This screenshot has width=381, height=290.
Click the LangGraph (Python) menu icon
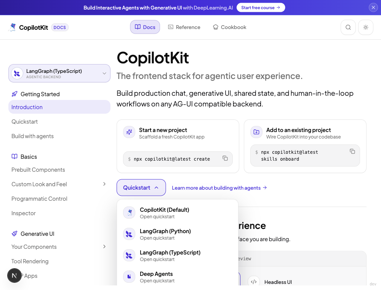129,234
